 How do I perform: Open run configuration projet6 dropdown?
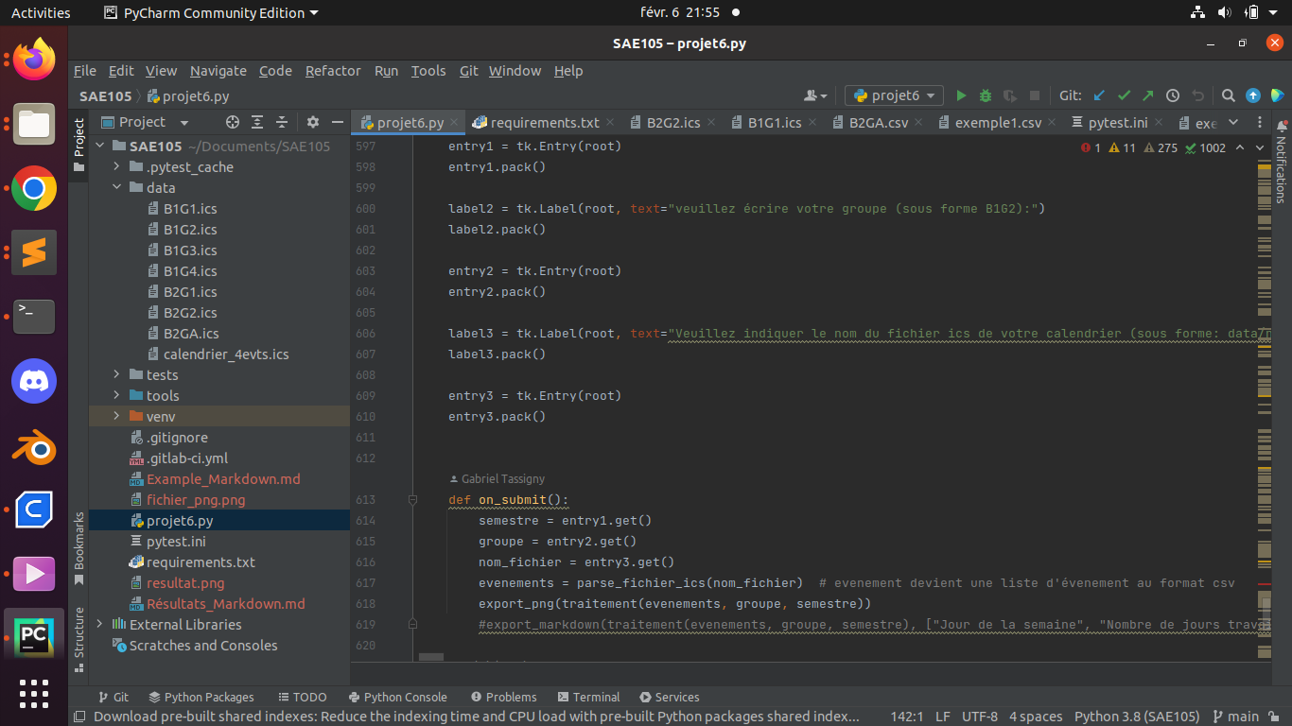(895, 95)
